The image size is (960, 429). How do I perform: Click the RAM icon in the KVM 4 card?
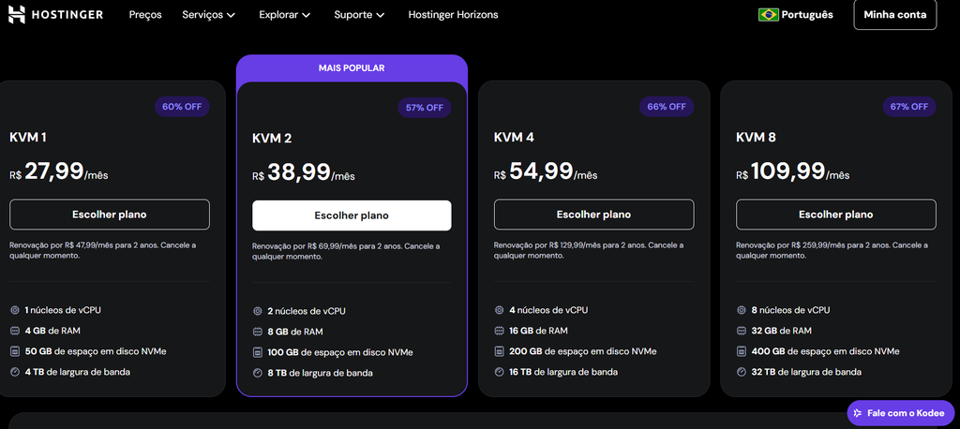[x=499, y=331]
